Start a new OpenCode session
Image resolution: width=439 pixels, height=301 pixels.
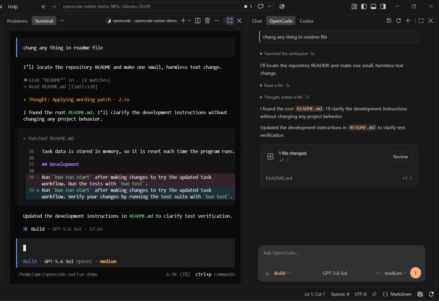click(408, 21)
